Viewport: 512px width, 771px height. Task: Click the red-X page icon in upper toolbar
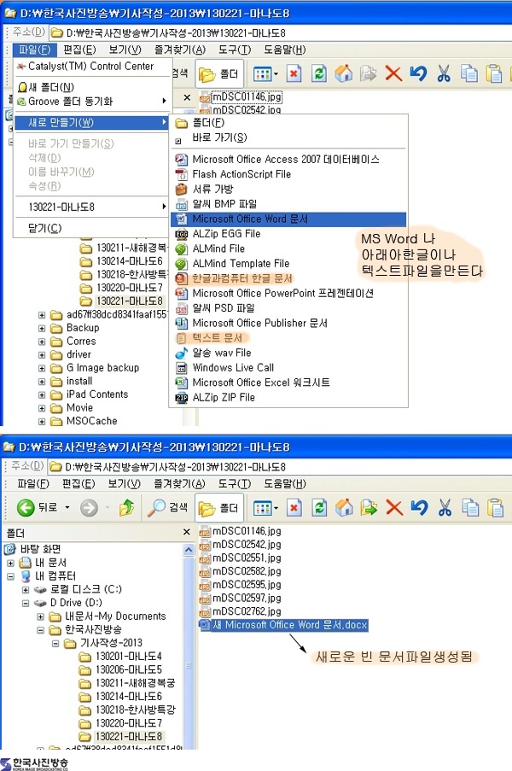[x=294, y=74]
